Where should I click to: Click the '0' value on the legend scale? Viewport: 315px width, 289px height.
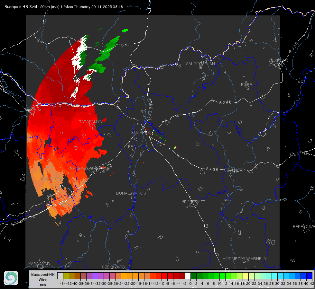[x=190, y=284]
